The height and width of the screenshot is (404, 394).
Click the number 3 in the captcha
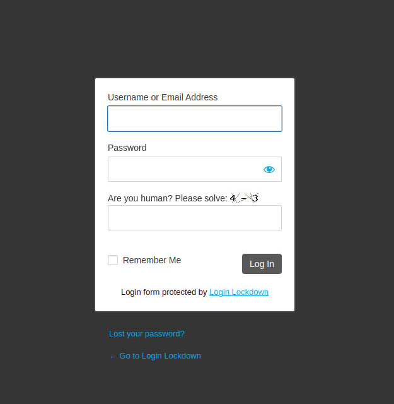coord(255,198)
